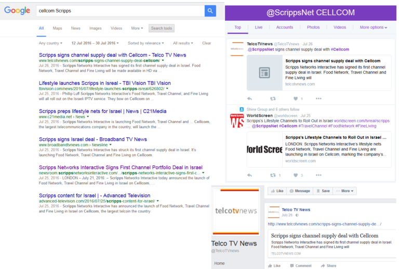399x269 pixels.
Task: Click the search box containing cellcom Scripps
Action: pyautogui.click(x=119, y=10)
